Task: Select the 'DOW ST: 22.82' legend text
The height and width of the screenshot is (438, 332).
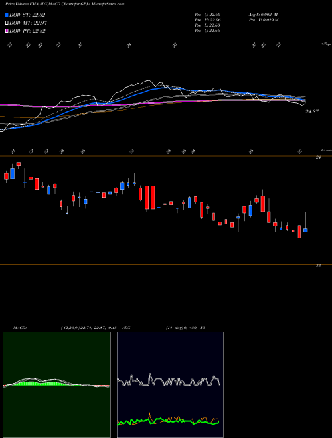Action: point(27,15)
